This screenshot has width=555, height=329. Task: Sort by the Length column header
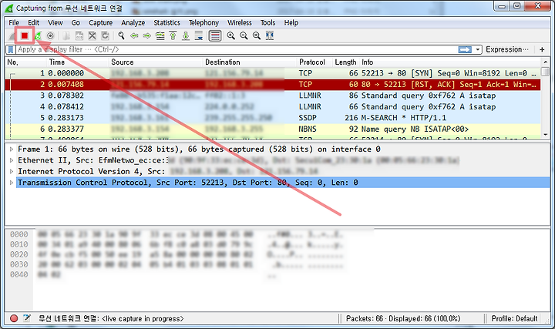345,62
